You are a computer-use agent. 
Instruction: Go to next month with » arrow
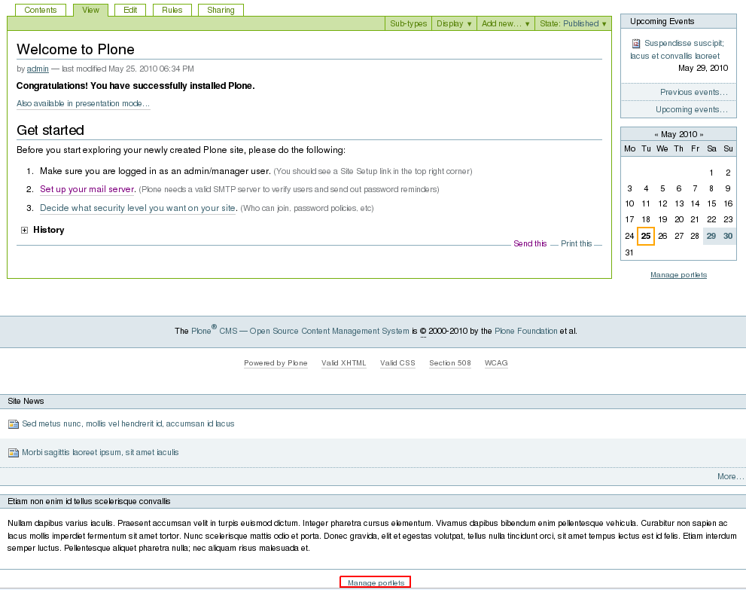pos(702,135)
